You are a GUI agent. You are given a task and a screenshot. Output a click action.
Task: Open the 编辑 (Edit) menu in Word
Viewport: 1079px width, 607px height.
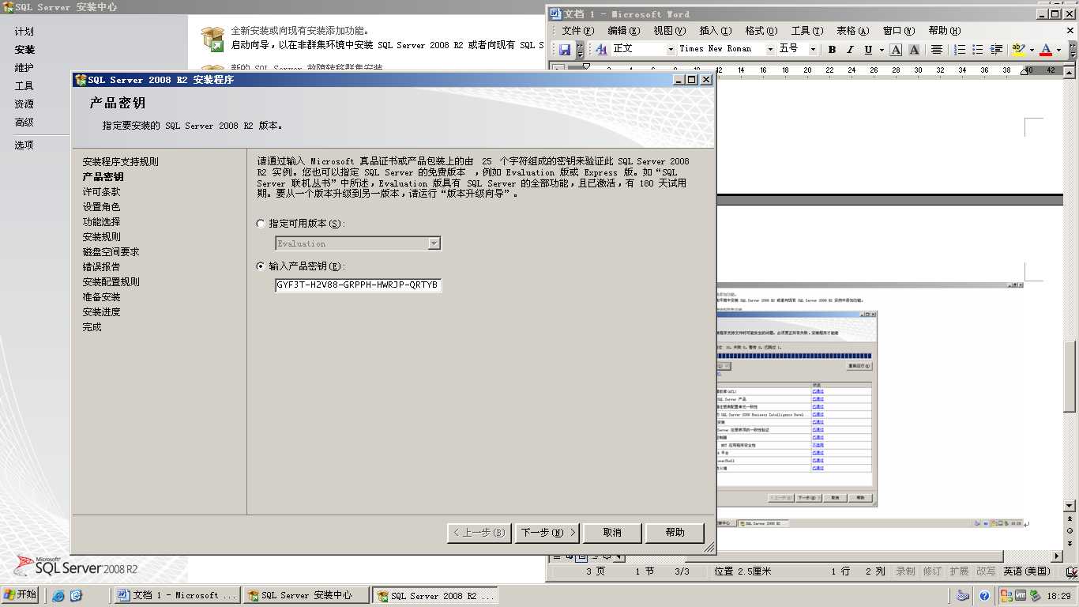[623, 31]
